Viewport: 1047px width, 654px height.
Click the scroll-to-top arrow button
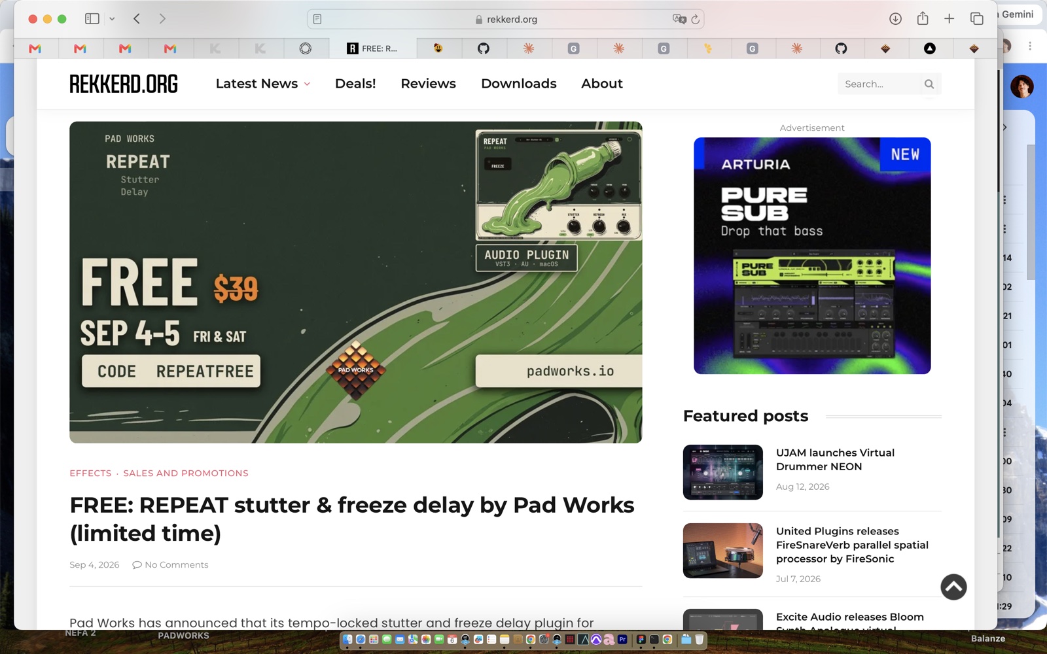pyautogui.click(x=953, y=587)
